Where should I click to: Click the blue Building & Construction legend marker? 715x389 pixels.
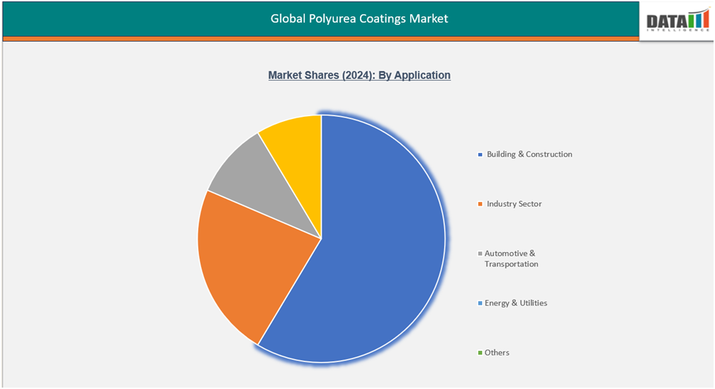click(480, 154)
